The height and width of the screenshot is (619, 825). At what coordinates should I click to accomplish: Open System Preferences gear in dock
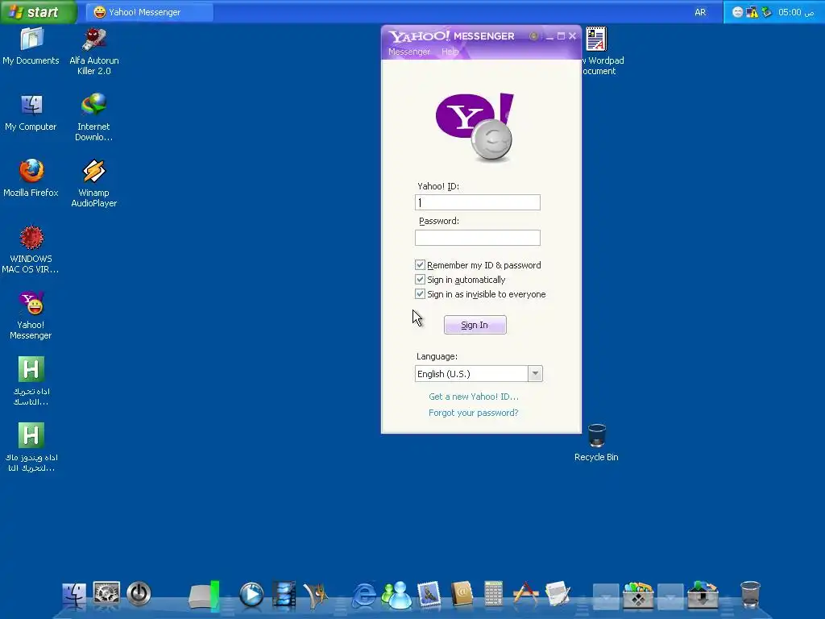tap(106, 594)
